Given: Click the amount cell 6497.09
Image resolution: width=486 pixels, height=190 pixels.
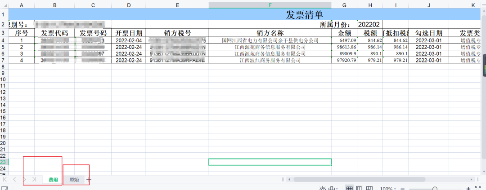Looking at the screenshot, I should point(344,40).
